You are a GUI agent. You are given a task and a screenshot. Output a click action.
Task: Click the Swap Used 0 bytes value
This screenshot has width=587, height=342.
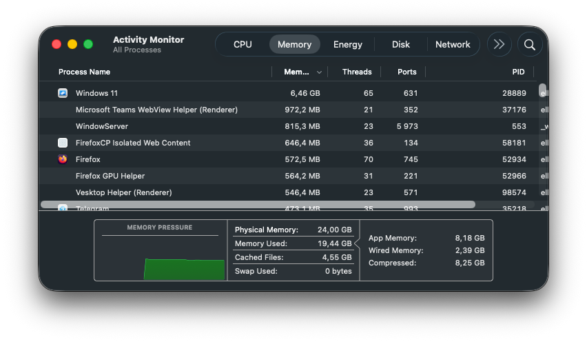coord(338,271)
